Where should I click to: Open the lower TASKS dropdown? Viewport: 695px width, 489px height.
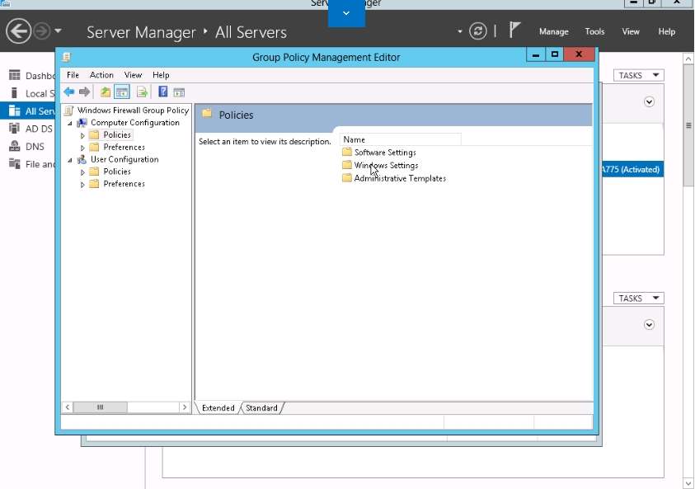[639, 299]
